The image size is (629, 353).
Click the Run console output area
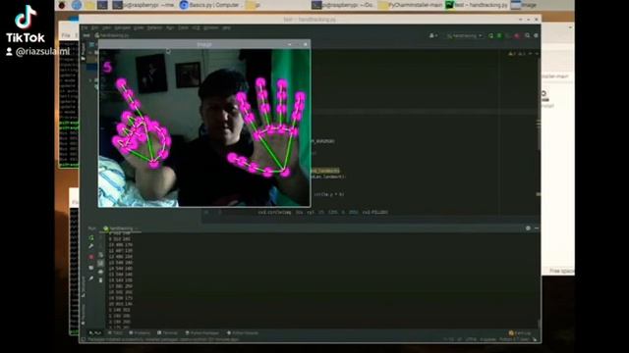tap(321, 280)
